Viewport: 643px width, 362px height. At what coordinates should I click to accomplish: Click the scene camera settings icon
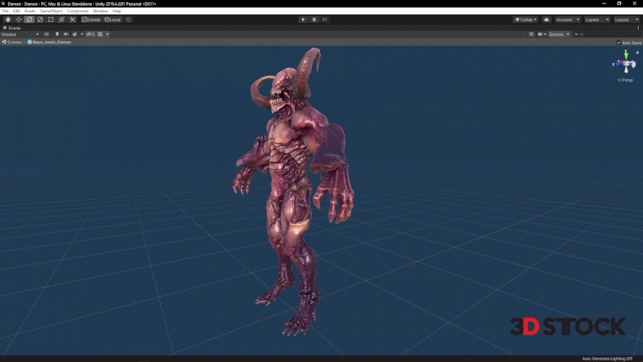540,34
